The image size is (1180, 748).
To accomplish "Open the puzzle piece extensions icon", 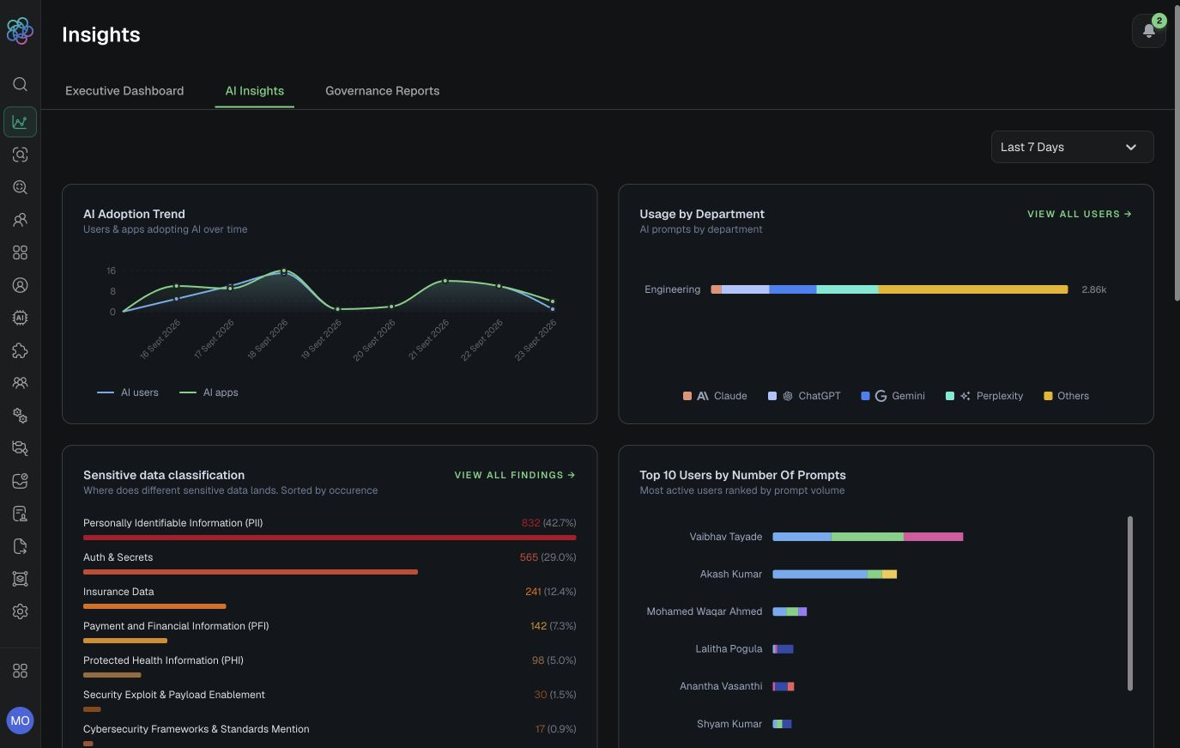I will click(x=20, y=350).
